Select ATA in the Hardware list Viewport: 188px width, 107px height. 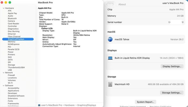coord(10,11)
